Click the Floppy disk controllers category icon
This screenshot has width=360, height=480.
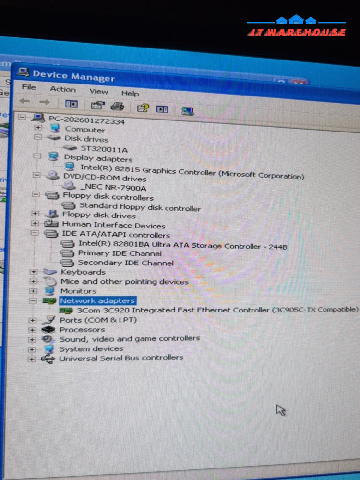tap(52, 195)
